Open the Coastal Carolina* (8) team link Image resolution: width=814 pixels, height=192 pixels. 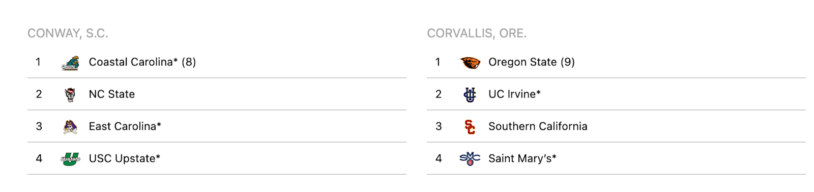click(142, 62)
